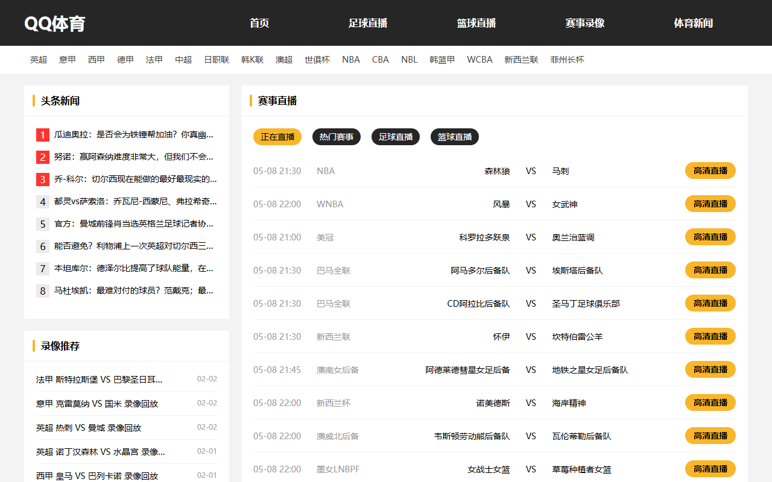This screenshot has height=482, width=772.
Task: Open replay 英超 热刺 VS 曼城
Action: (x=89, y=428)
